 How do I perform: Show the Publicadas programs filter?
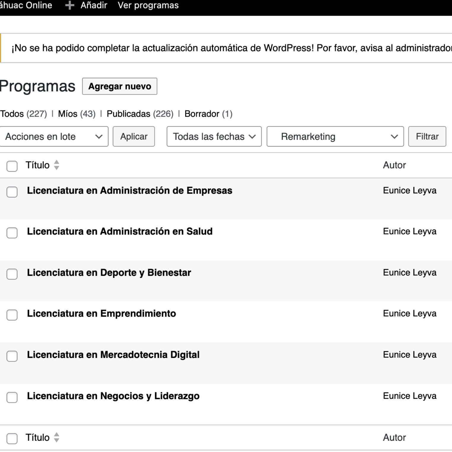click(128, 114)
